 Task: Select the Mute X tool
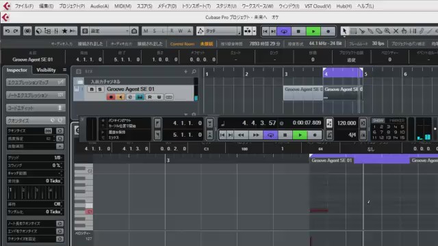coord(396,31)
